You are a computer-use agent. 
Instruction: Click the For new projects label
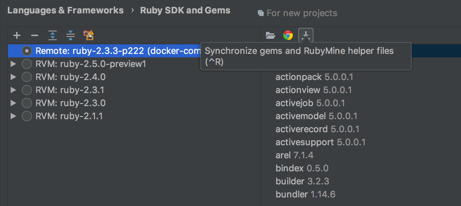coord(302,13)
